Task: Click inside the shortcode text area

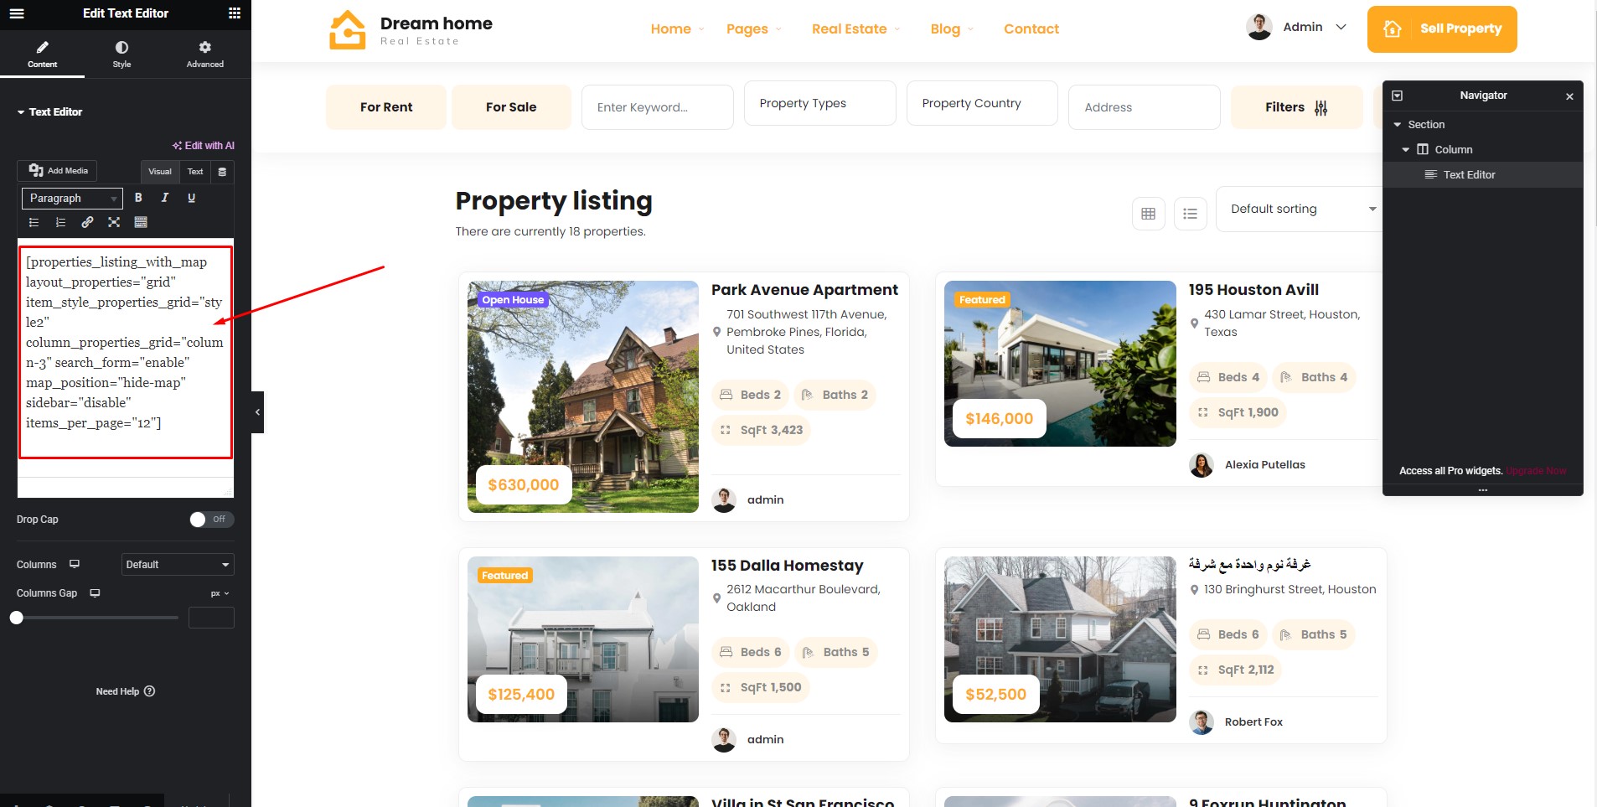Action: (x=126, y=352)
